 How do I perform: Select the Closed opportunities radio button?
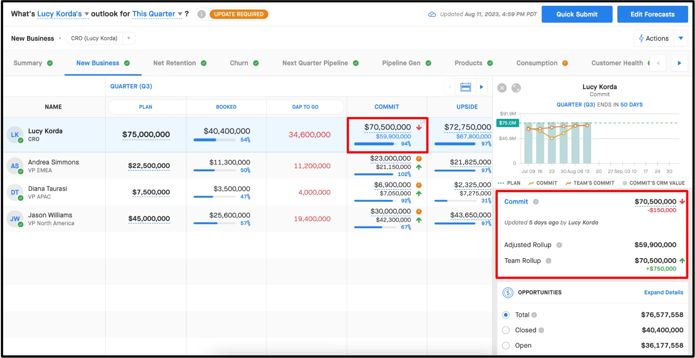click(506, 330)
